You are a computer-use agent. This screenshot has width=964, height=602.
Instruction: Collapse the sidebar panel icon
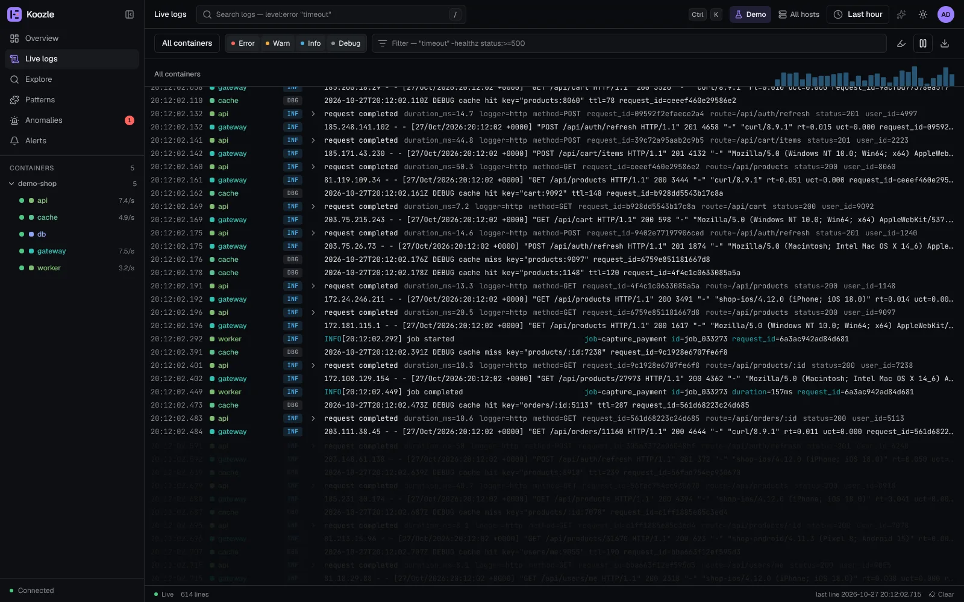click(130, 14)
